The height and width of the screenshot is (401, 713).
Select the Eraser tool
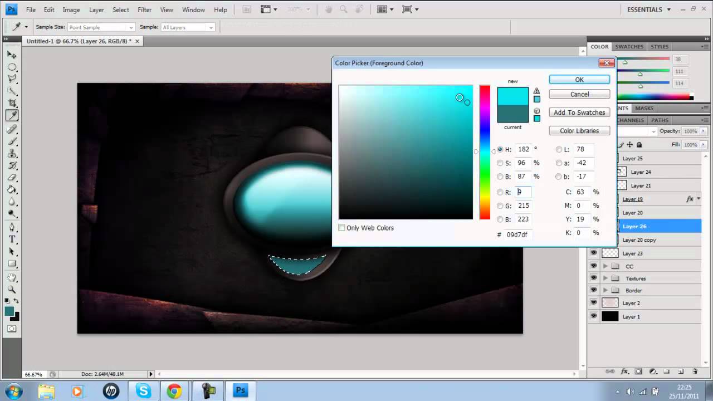(12, 178)
